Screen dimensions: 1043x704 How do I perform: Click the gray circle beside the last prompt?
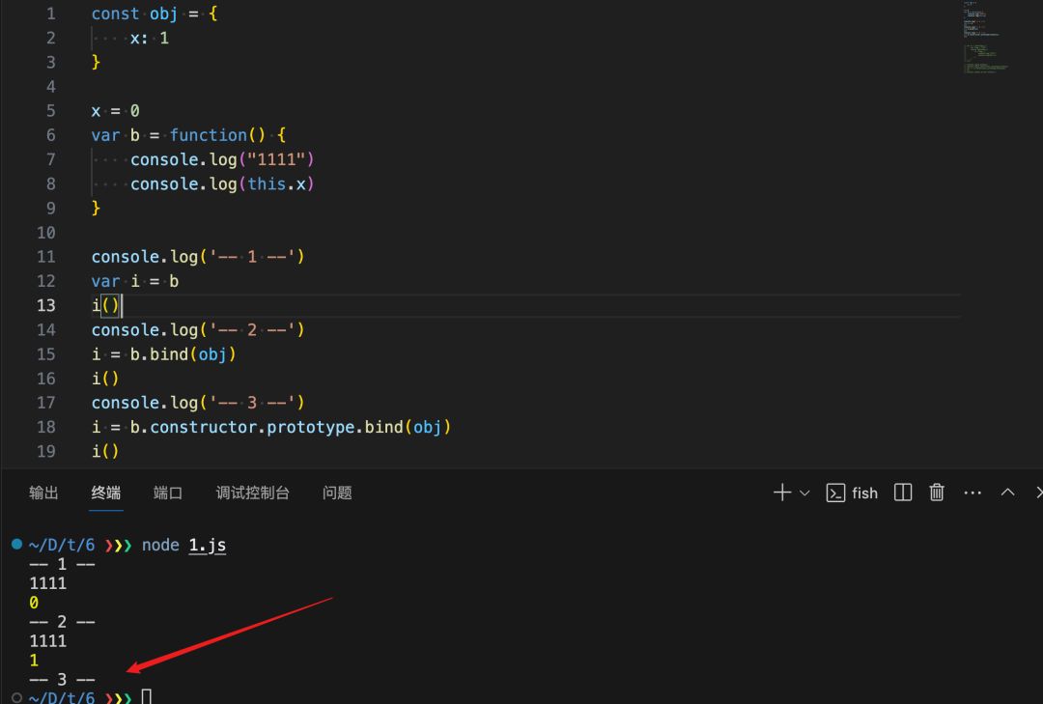click(x=16, y=697)
